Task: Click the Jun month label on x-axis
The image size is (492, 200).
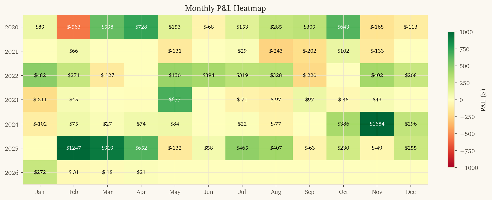Action: tap(208, 192)
